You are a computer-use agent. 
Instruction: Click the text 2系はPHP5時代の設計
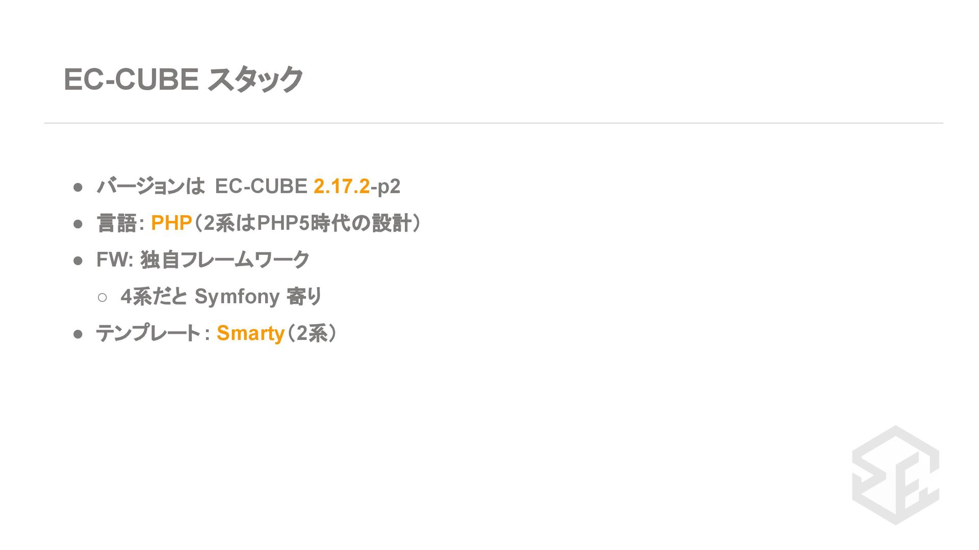[x=307, y=223]
